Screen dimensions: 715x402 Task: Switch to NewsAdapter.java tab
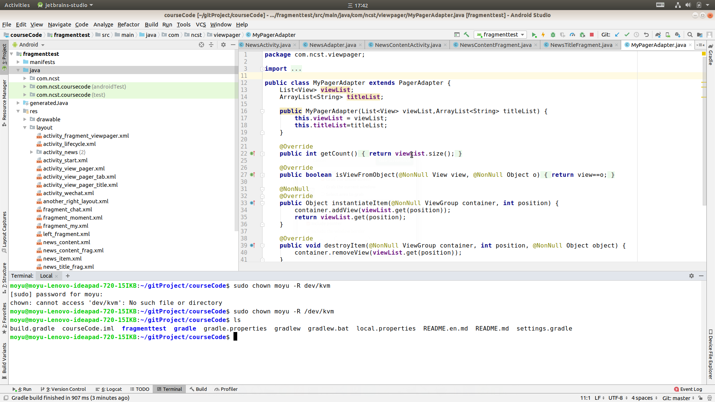tap(332, 45)
